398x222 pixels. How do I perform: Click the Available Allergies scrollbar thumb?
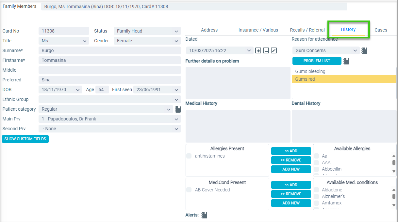pyautogui.click(x=394, y=162)
